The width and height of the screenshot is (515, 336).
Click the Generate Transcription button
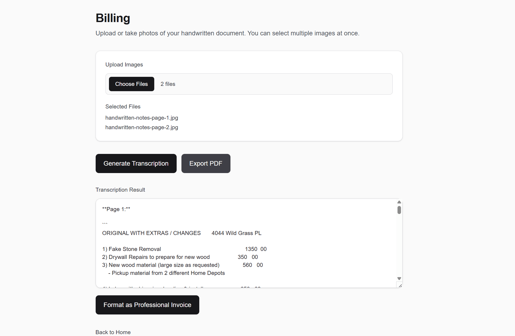coord(136,163)
